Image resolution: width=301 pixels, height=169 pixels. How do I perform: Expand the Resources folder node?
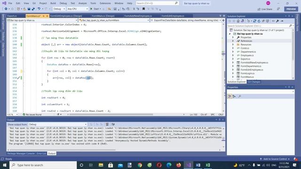[x=233, y=45]
